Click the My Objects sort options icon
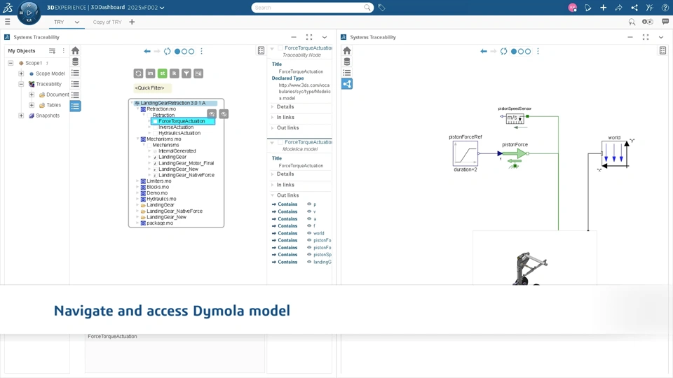 [52, 50]
